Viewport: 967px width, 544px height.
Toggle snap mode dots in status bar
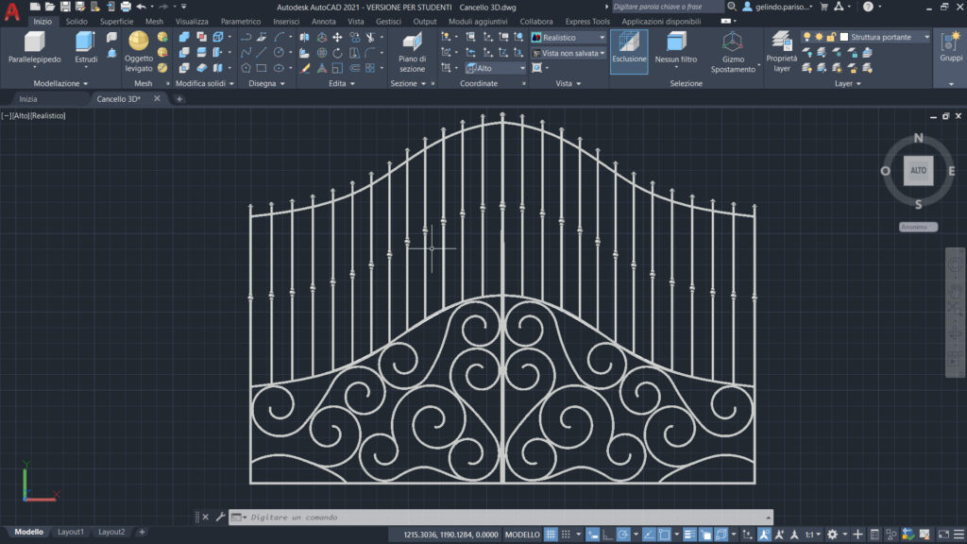point(566,535)
